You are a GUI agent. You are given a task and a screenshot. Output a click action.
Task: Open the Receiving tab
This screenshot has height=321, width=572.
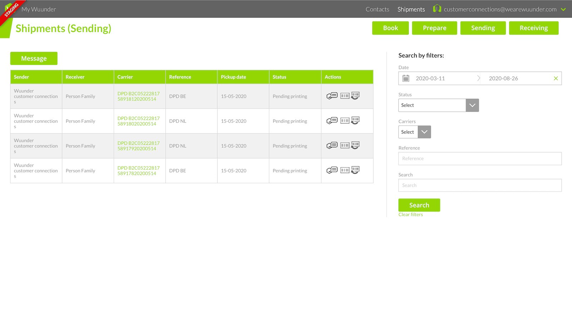pos(533,28)
